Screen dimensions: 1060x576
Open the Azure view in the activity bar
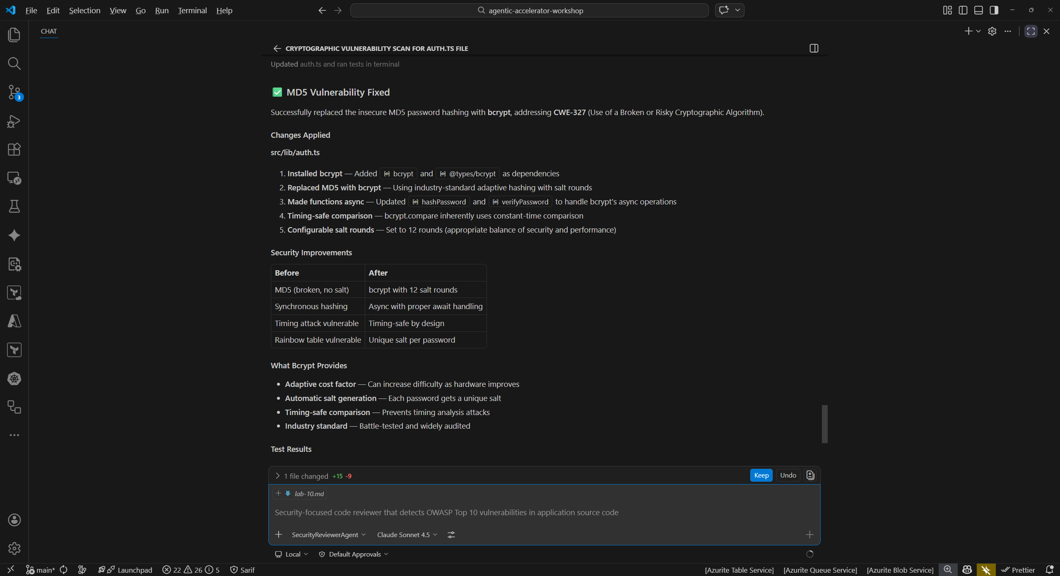[x=14, y=322]
